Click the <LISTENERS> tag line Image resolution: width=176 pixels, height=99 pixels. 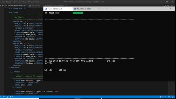[15, 72]
